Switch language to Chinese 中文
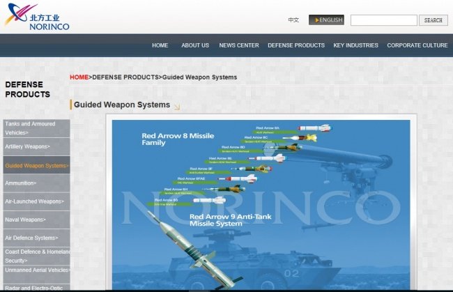Image resolution: width=453 pixels, height=292 pixels. 293,20
